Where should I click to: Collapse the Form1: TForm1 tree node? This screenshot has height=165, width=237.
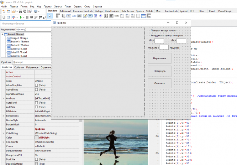[3, 35]
